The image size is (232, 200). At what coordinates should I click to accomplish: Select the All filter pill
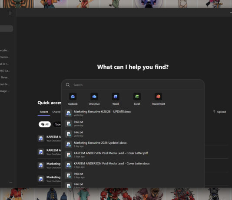pyautogui.click(x=45, y=124)
